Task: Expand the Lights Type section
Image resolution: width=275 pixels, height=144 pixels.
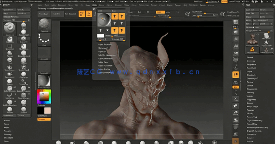Action: (x=103, y=62)
